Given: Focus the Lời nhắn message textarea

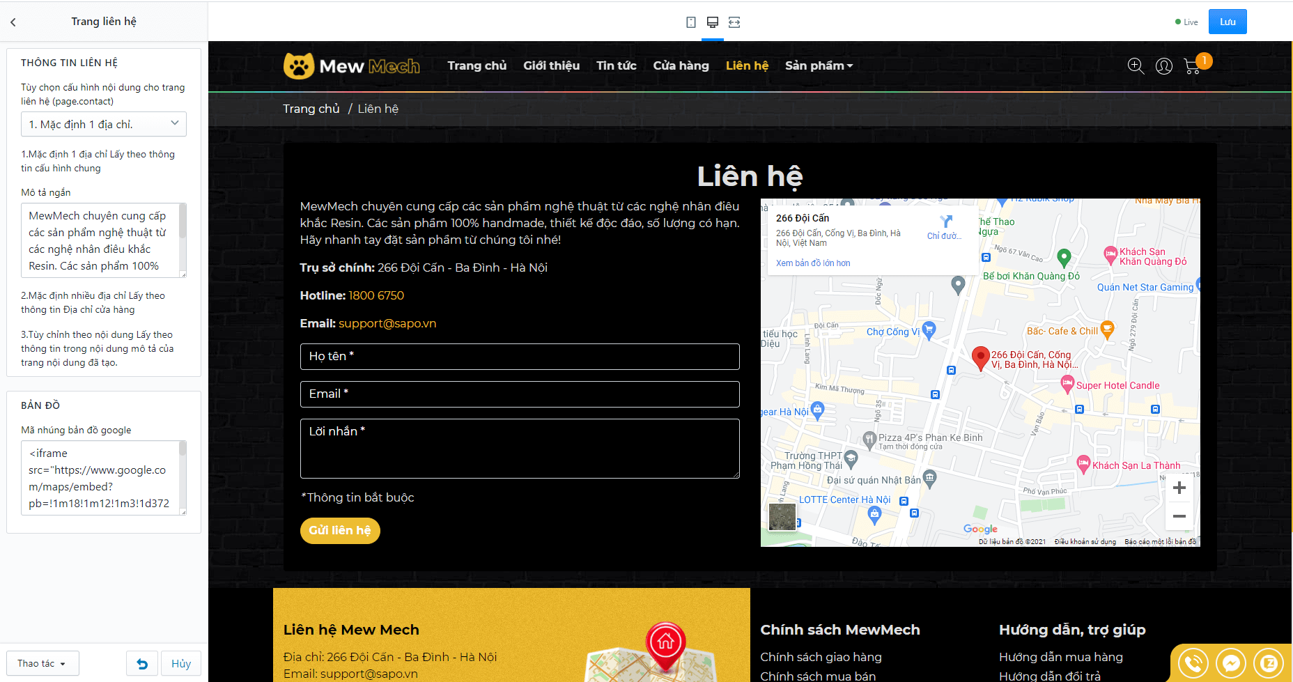Looking at the screenshot, I should tap(520, 449).
